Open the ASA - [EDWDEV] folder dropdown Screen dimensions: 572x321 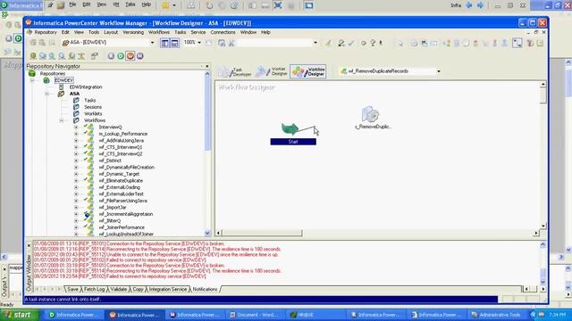coord(152,43)
